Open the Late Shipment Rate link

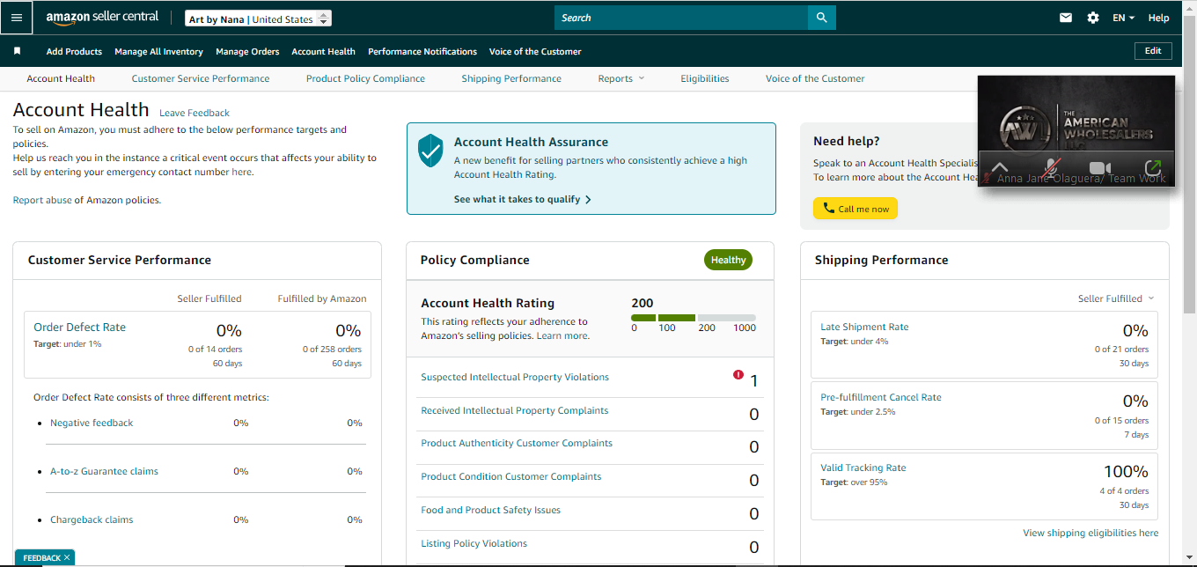[x=864, y=327]
